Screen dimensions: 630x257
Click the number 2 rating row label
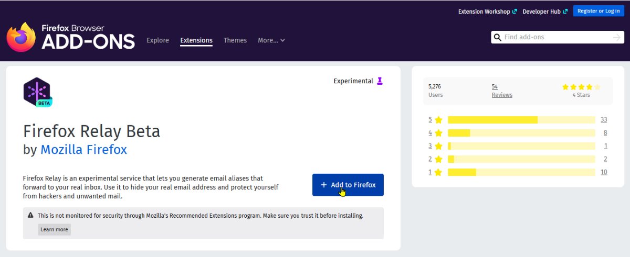pyautogui.click(x=430, y=159)
